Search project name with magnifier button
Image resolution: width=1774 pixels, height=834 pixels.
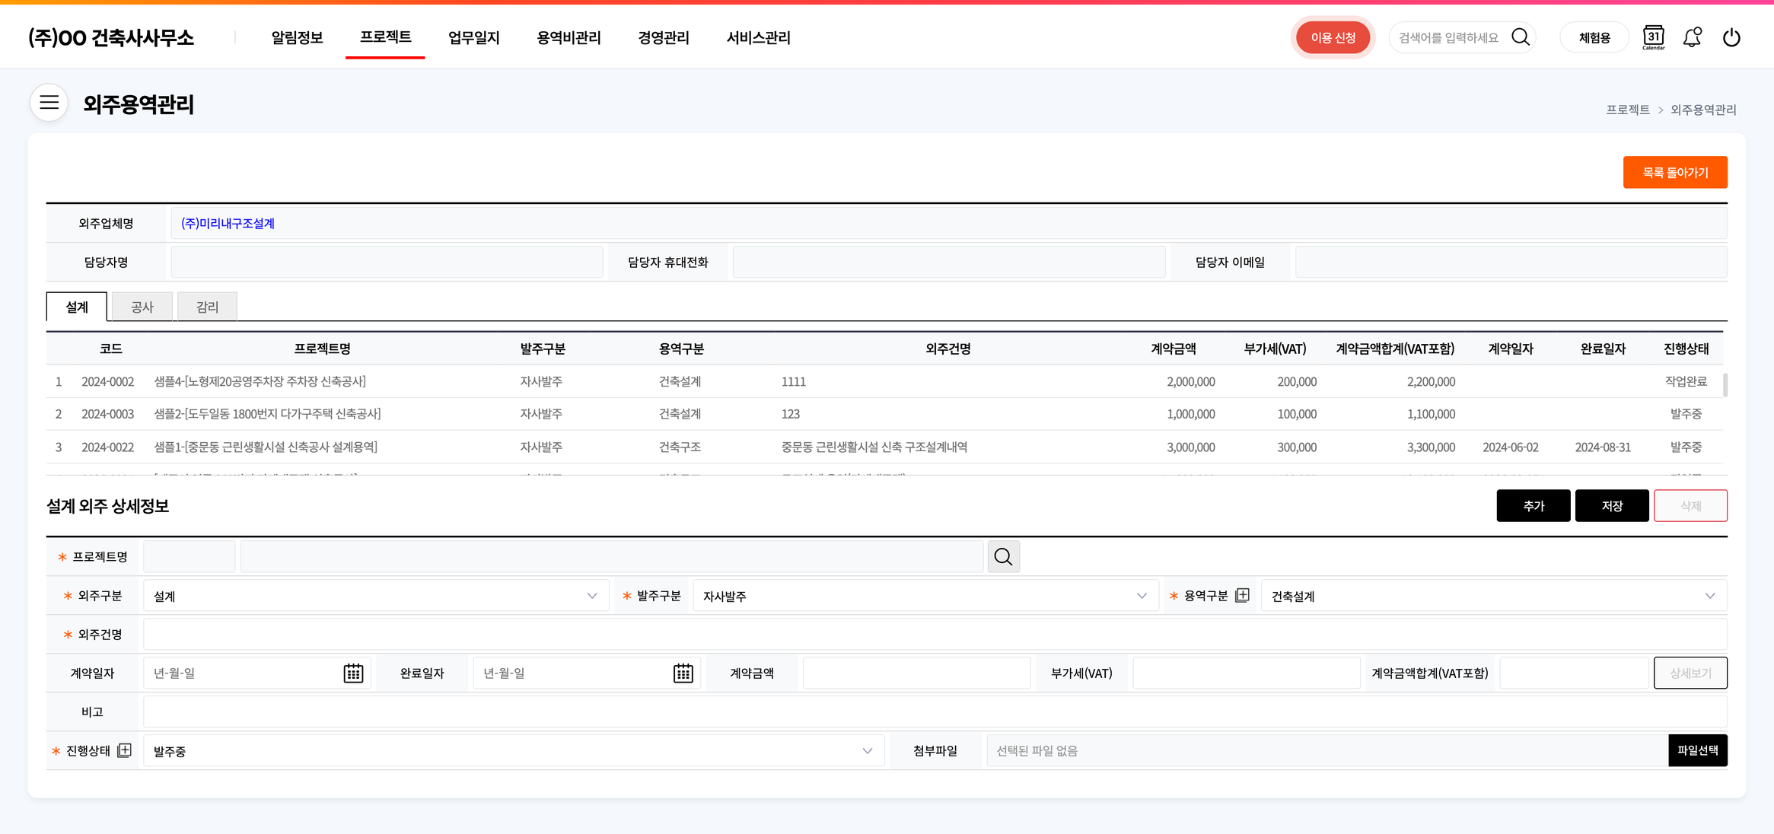pos(1003,557)
